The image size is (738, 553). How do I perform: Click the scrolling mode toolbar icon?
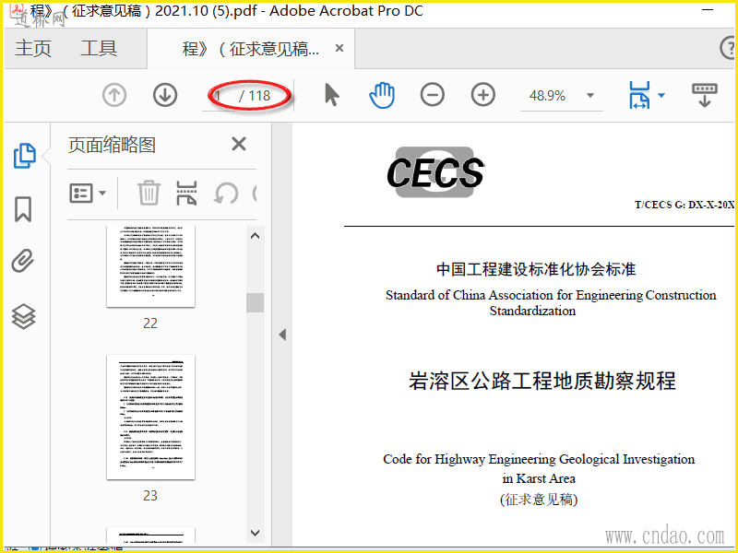[x=705, y=95]
